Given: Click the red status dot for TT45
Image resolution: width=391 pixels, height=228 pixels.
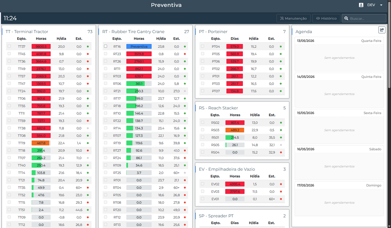Looking at the screenshot, I should (x=88, y=54).
